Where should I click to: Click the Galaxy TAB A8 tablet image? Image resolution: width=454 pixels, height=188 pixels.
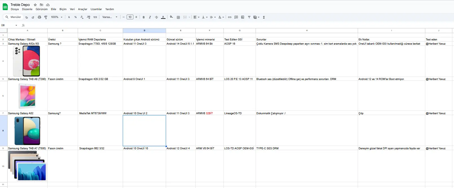(27, 96)
